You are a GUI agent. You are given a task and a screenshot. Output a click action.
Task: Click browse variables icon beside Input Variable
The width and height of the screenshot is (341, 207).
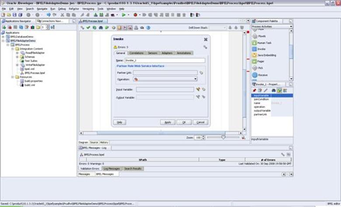pos(204,89)
